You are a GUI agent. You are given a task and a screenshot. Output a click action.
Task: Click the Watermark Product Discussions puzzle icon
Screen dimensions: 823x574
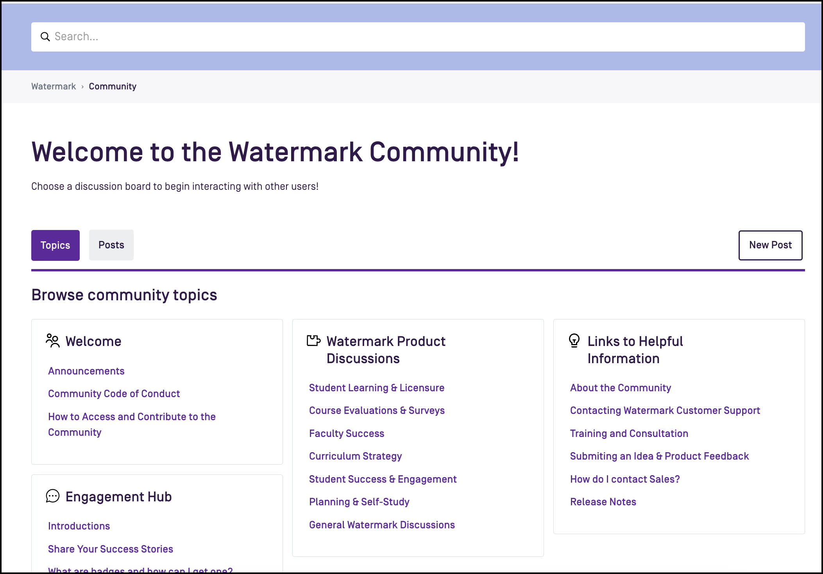(x=313, y=341)
